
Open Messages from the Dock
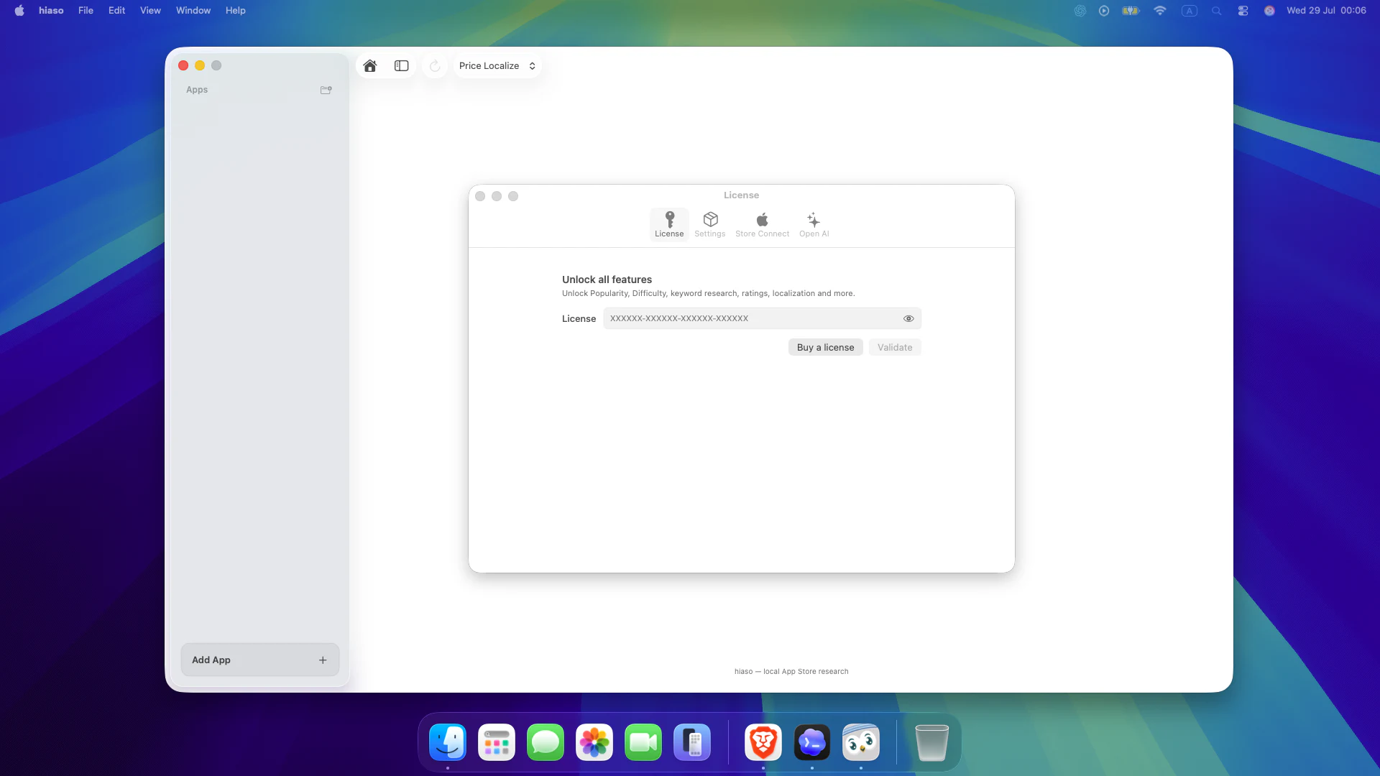(546, 742)
